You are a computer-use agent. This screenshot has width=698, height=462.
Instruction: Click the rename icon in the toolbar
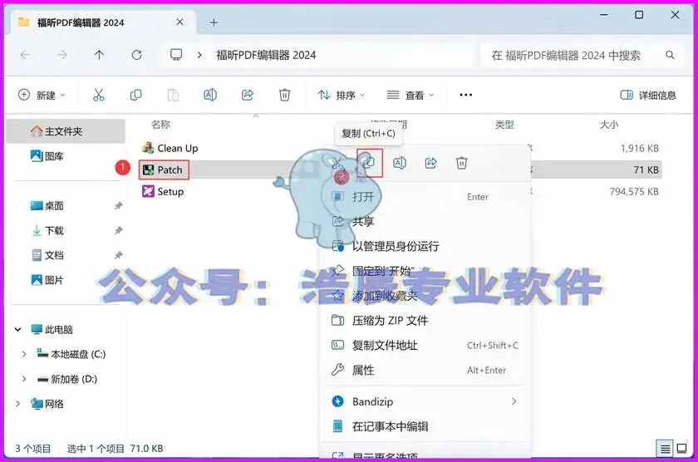(x=210, y=95)
